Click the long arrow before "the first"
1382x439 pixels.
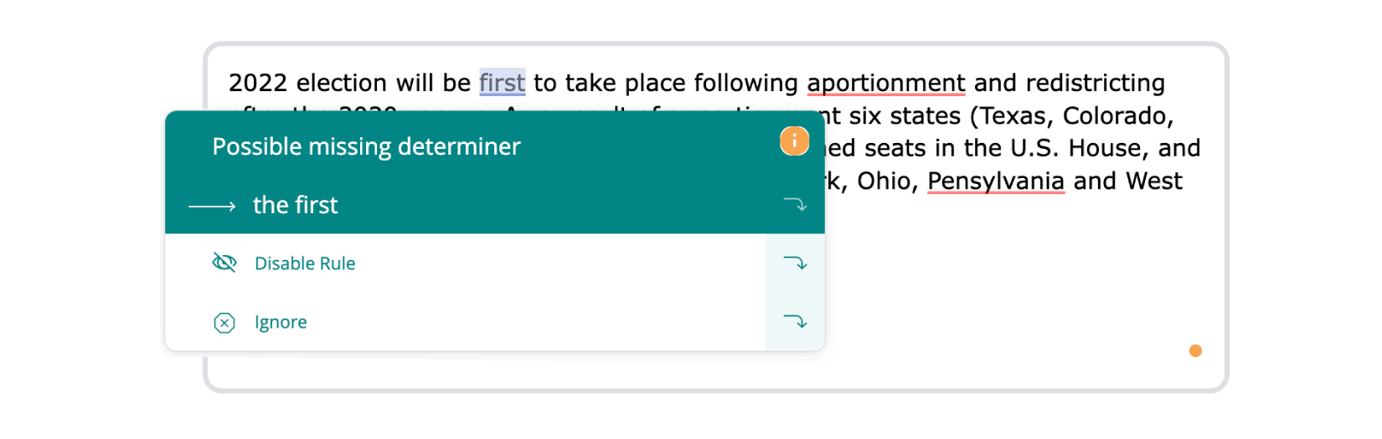tap(212, 206)
